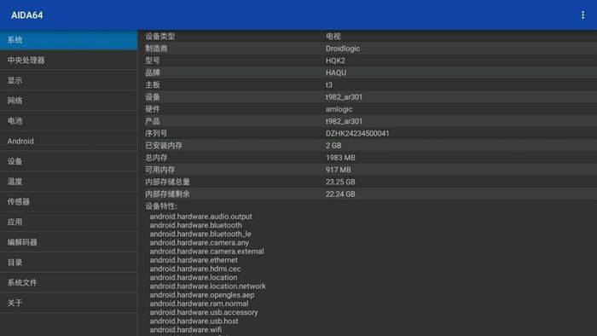The width and height of the screenshot is (597, 336).
Task: Click the 品牌 value HAQU
Action: click(336, 72)
